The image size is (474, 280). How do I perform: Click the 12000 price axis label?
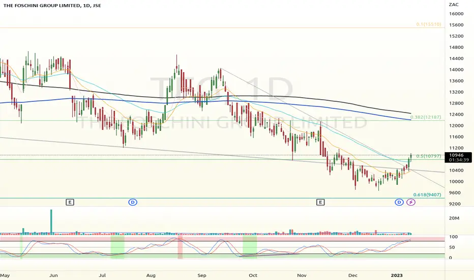(456, 126)
